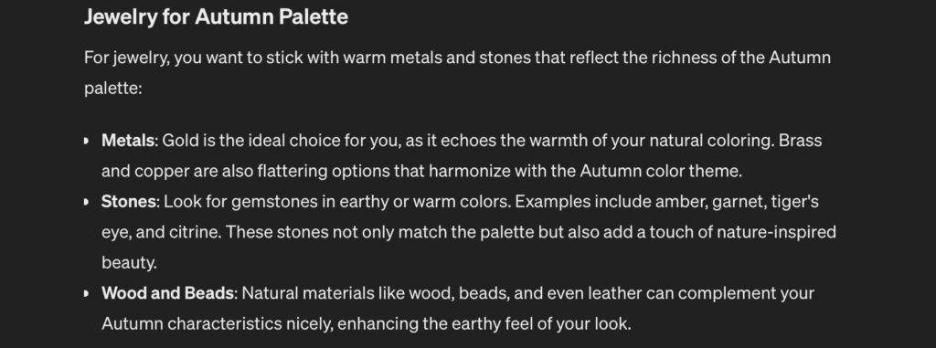Click the bold "Stones" label
Image resolution: width=936 pixels, height=348 pixels.
point(129,202)
